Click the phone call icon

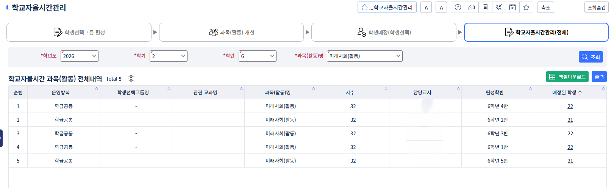[499, 7]
